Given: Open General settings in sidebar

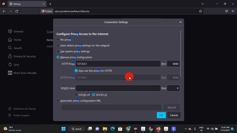Looking at the screenshot, I should 16,31.
